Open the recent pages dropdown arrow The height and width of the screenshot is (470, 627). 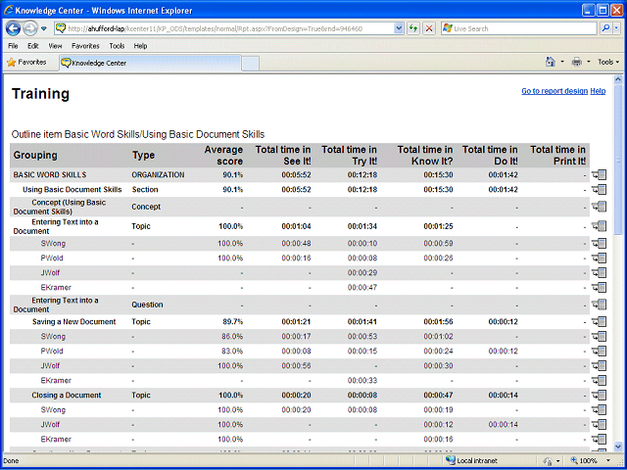44,28
